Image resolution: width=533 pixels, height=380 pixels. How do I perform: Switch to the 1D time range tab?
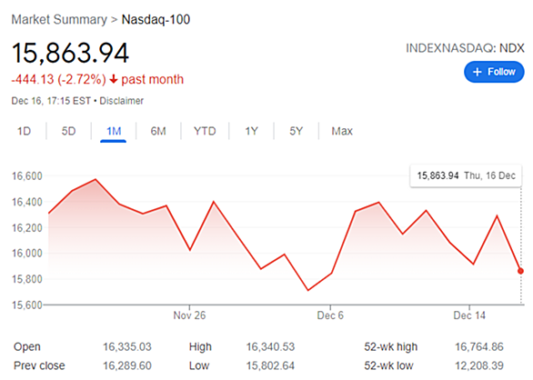click(25, 131)
